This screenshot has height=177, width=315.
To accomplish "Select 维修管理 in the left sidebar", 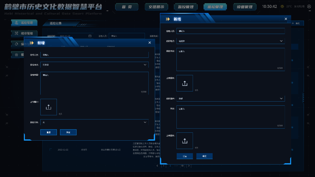I will tap(24, 33).
